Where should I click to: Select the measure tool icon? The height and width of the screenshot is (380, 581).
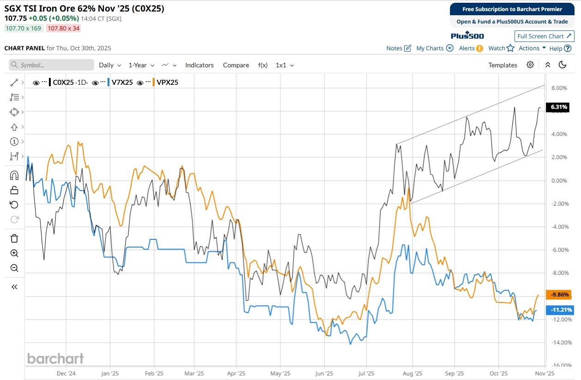[x=14, y=156]
